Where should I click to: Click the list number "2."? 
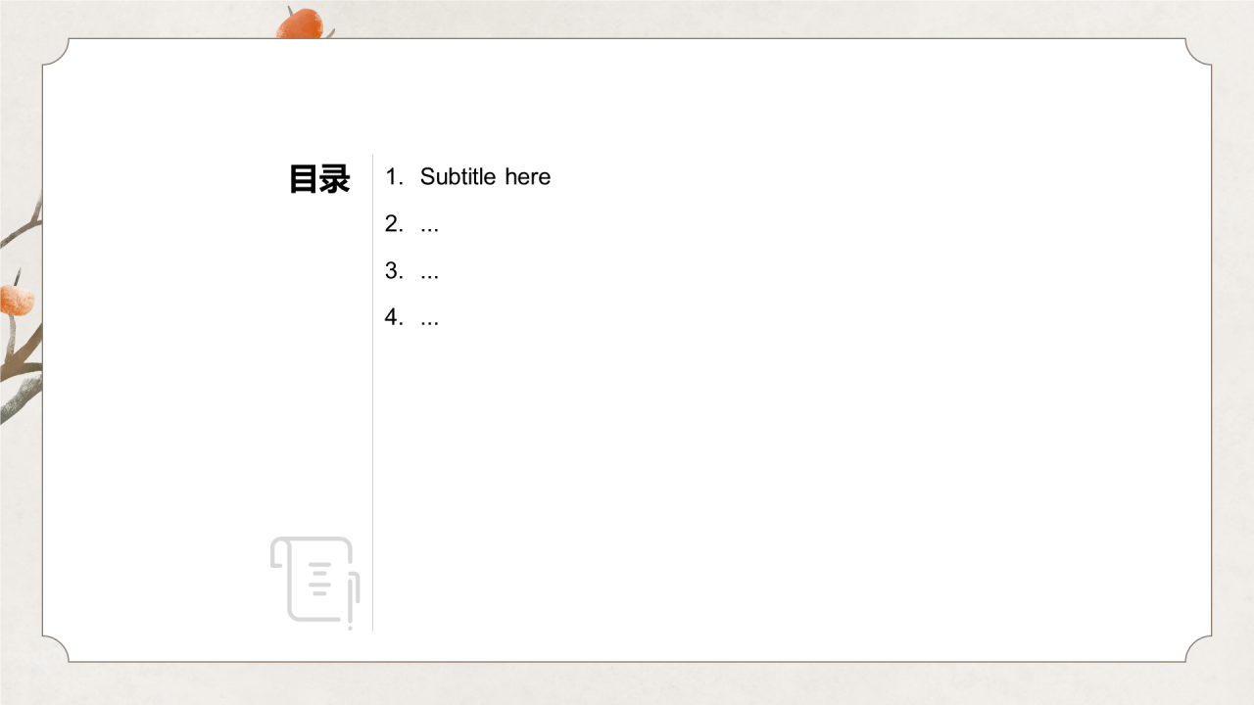394,224
